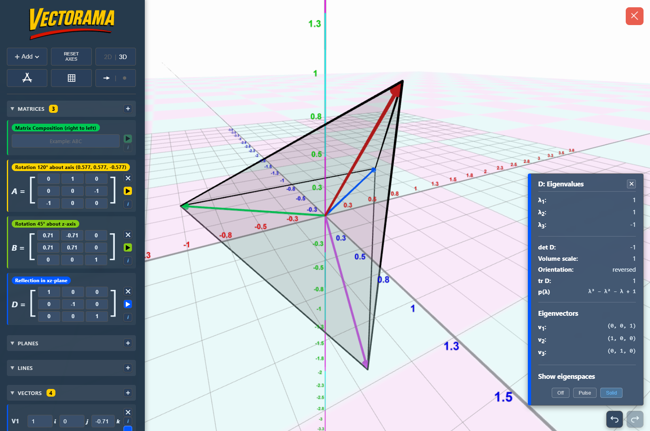Click the Vectorama logo
Screen dimensions: 650x431
(x=72, y=23)
